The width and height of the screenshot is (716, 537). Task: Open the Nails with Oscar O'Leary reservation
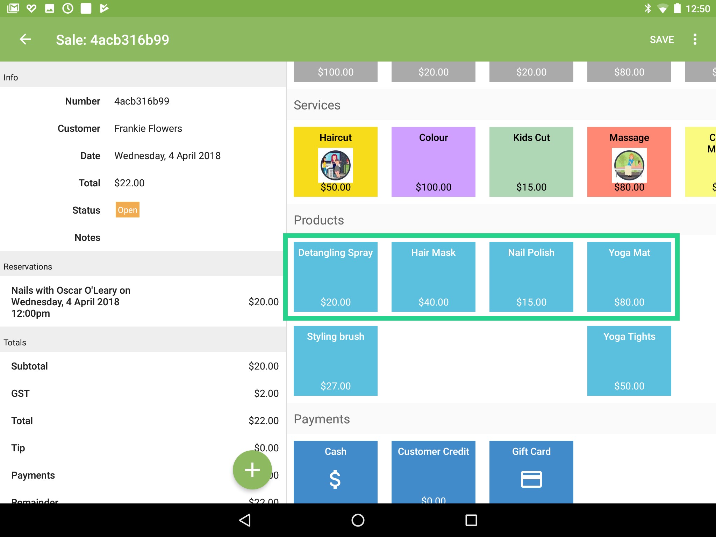pos(143,302)
